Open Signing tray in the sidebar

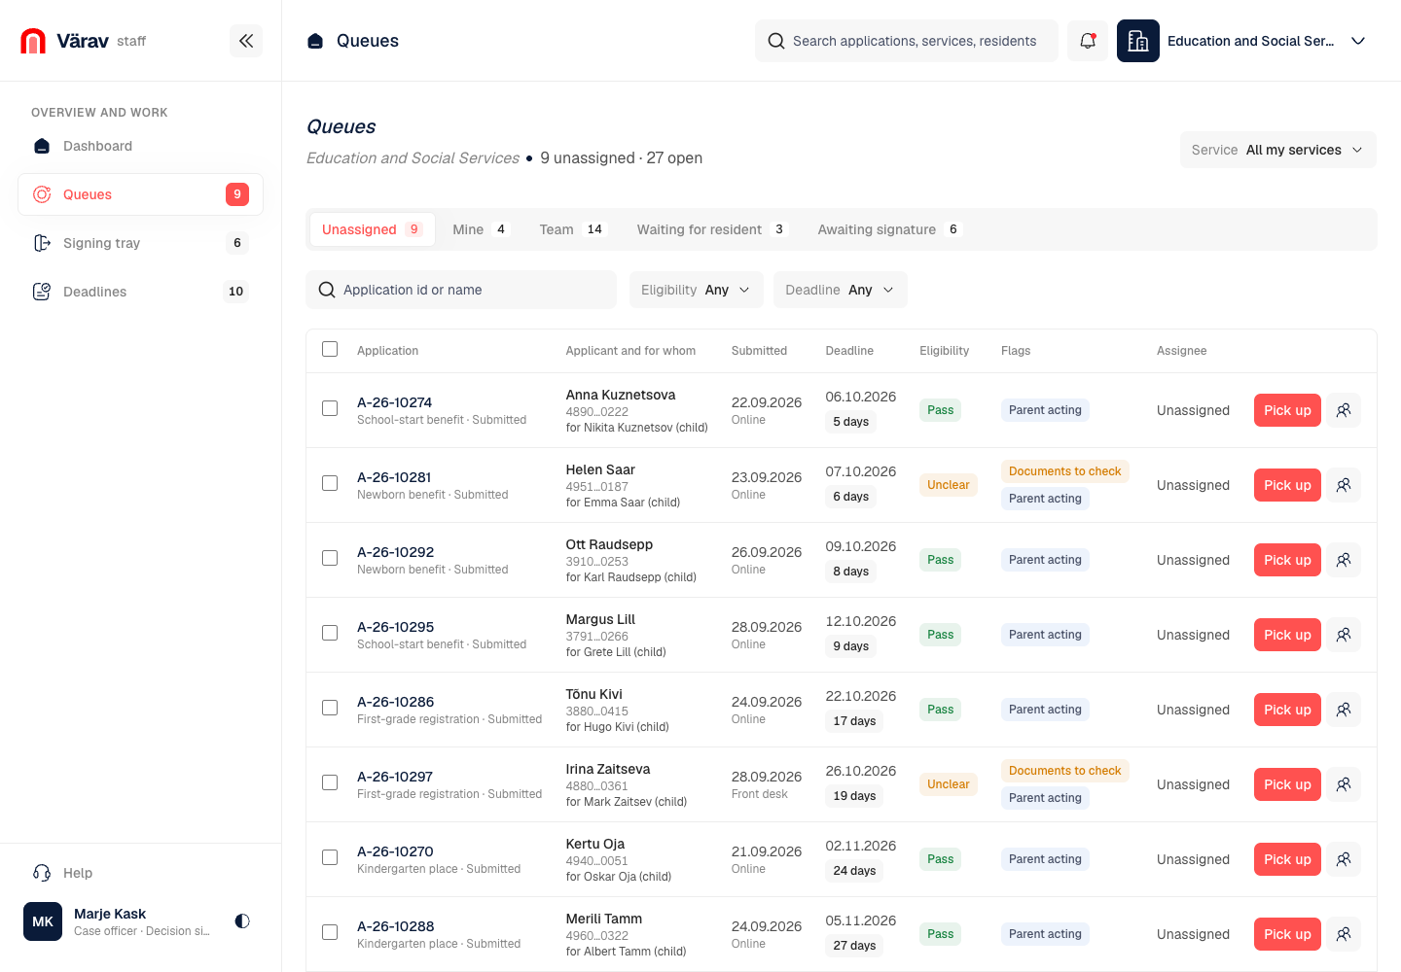(140, 243)
